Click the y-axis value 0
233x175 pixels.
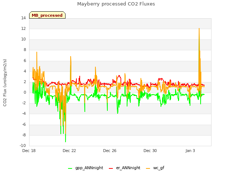[25, 92]
